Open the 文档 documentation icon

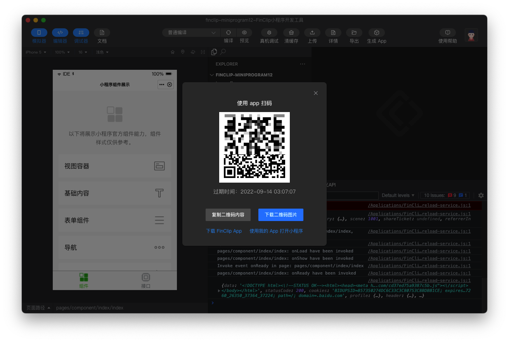102,33
